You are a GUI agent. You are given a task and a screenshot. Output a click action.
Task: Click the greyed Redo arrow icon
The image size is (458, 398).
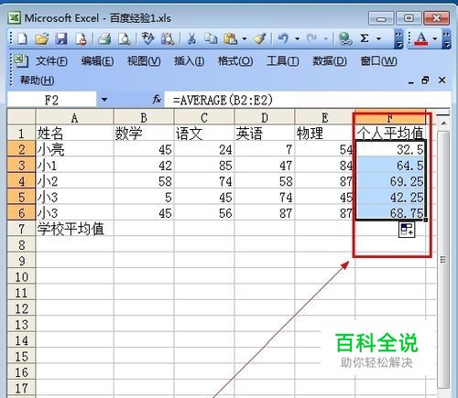(312, 38)
